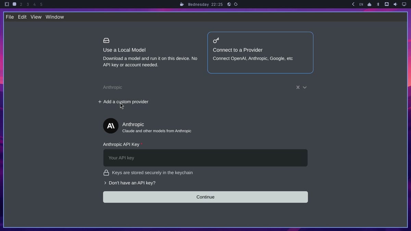Image resolution: width=411 pixels, height=231 pixels.
Task: Click Keys are stored securely in keychain text
Action: (152, 172)
